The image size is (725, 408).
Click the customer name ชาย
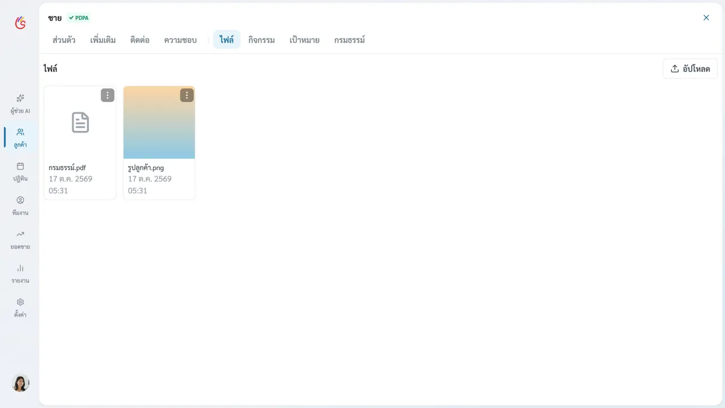[x=55, y=18]
